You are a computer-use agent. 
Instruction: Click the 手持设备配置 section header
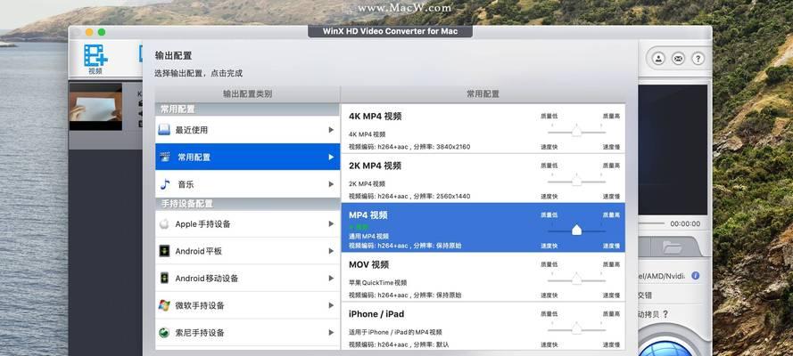248,204
